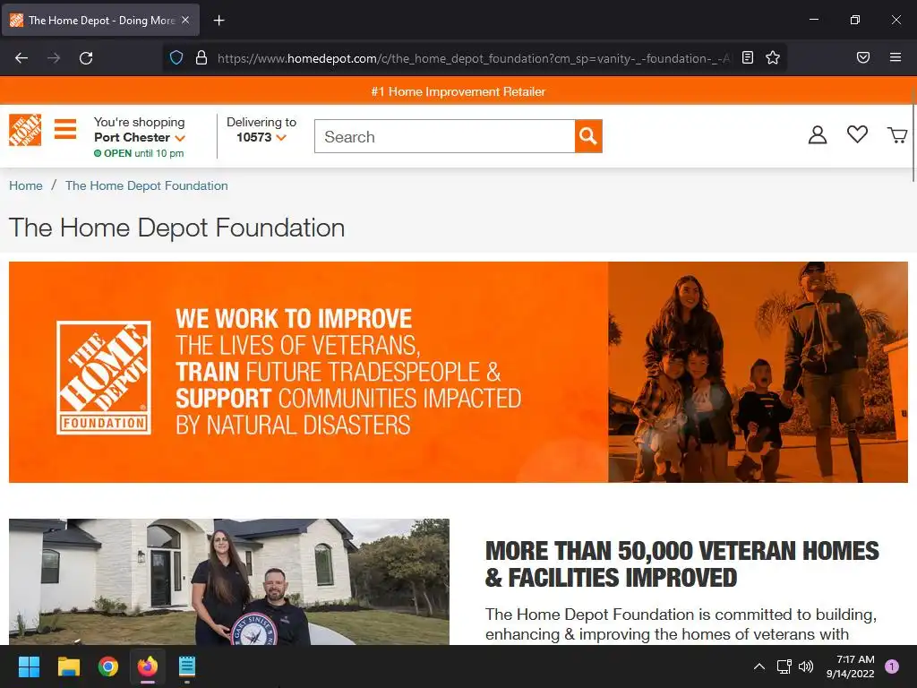Open the Firefox application menu
The width and height of the screenshot is (917, 688).
(x=896, y=57)
